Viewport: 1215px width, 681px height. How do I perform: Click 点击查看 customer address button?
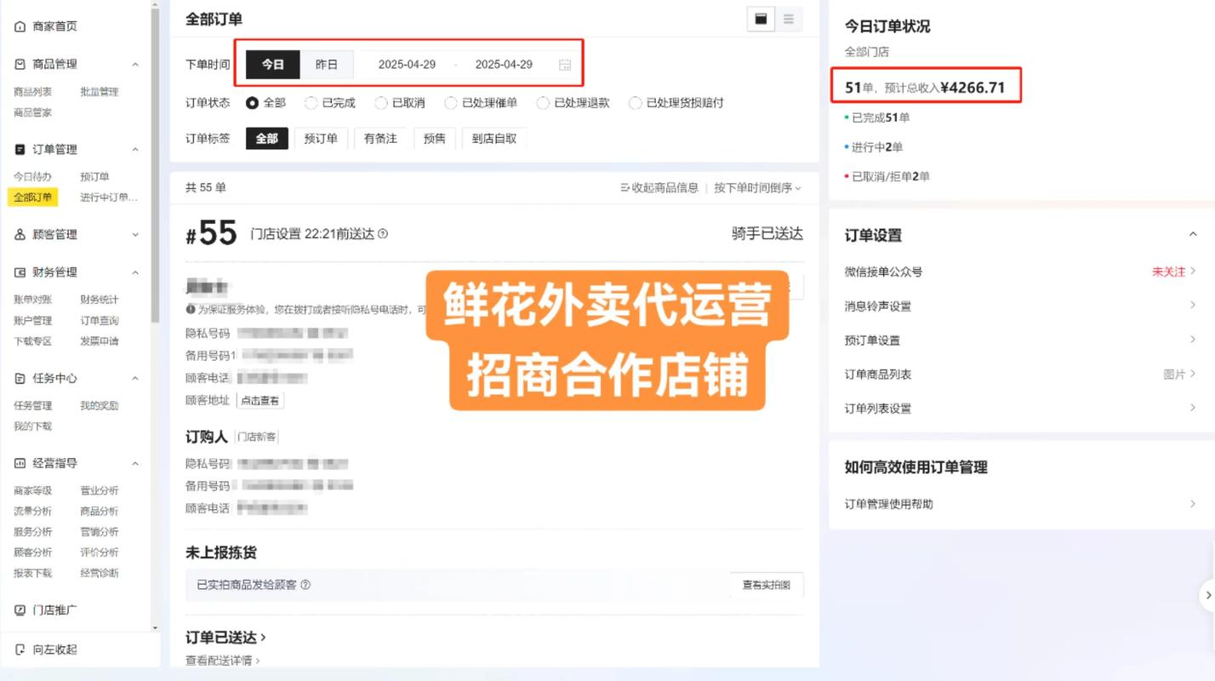(x=260, y=400)
